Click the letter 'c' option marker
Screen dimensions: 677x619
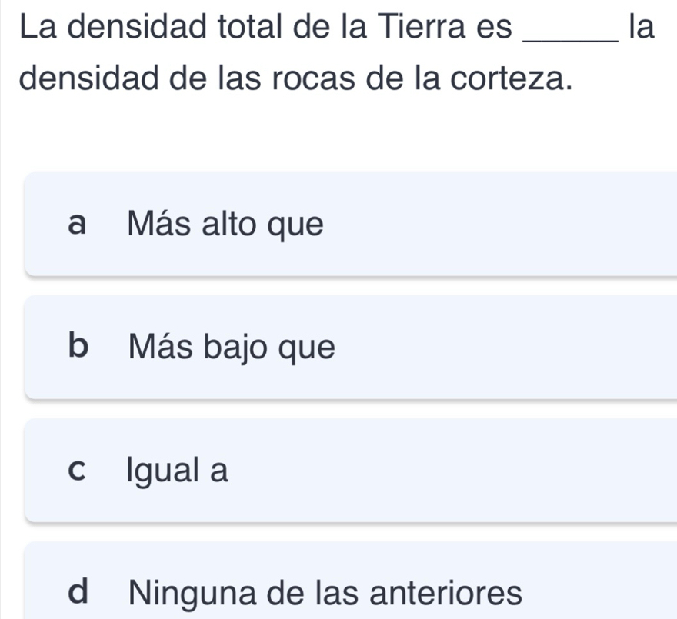[x=75, y=471]
